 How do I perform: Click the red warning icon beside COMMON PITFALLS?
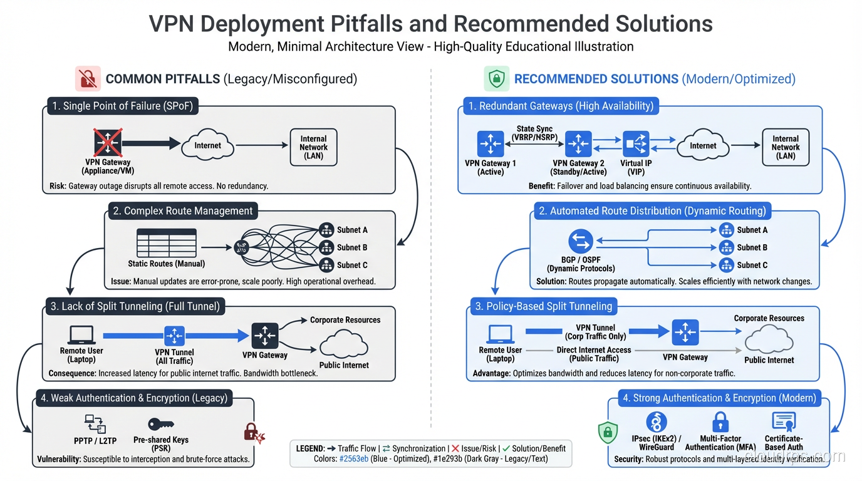(x=87, y=78)
